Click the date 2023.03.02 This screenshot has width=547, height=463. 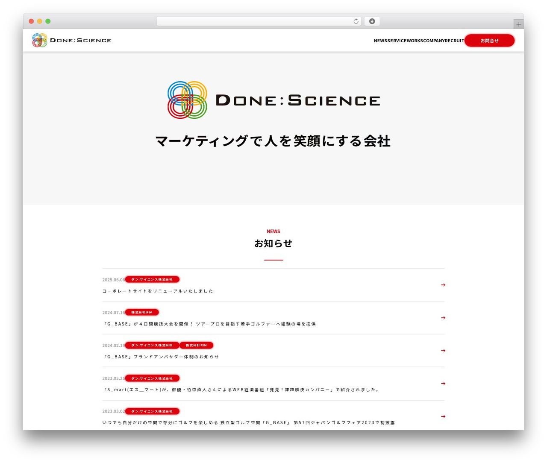click(x=114, y=411)
